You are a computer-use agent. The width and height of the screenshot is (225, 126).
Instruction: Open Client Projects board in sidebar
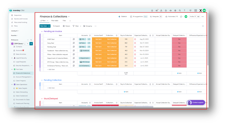(21, 80)
